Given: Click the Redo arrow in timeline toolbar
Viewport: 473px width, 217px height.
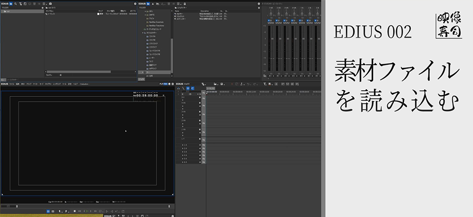Looking at the screenshot, I should (255, 84).
